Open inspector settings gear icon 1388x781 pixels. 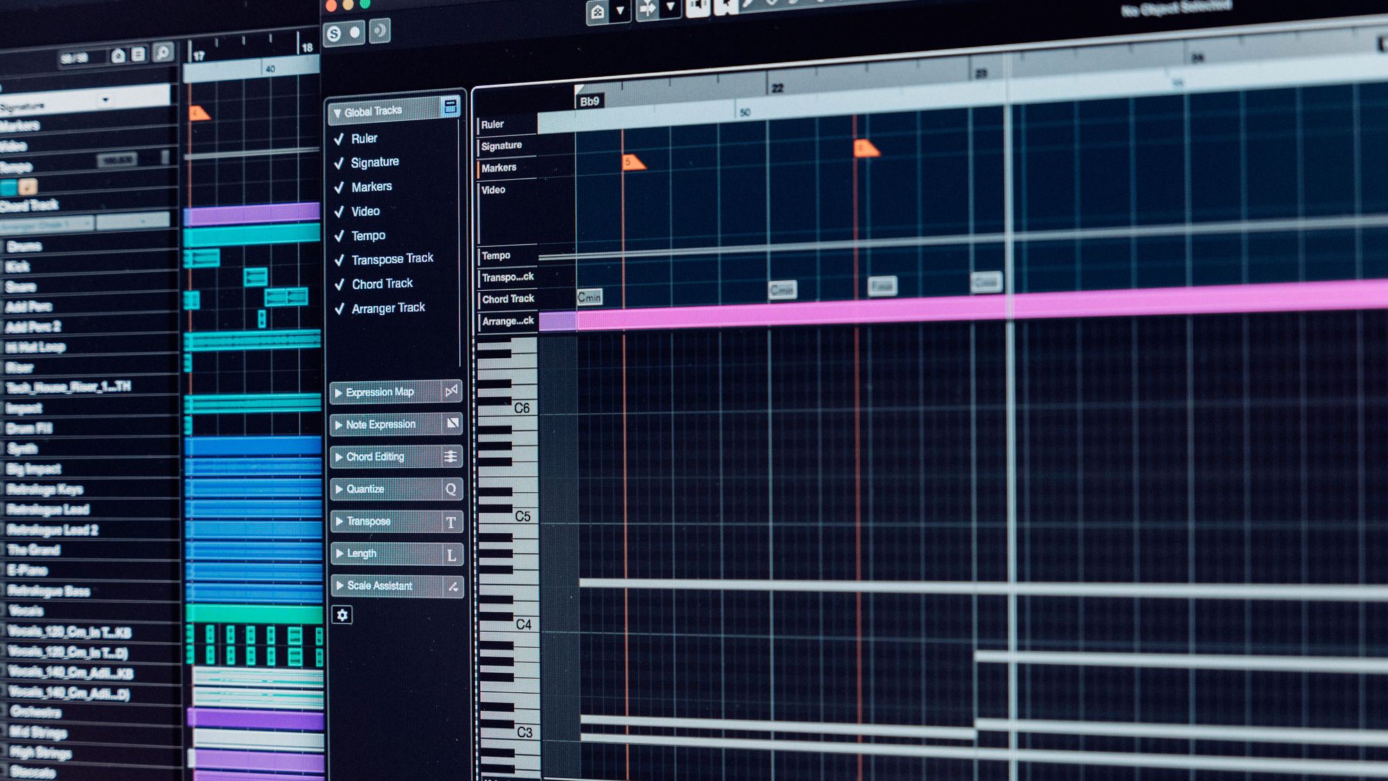[342, 615]
